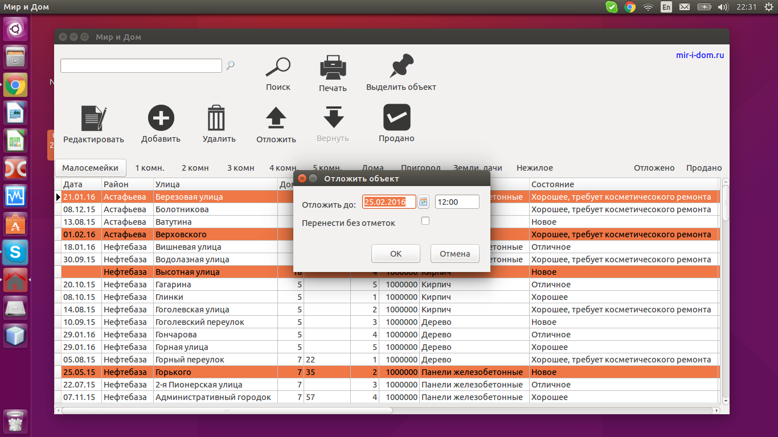Click the Добавить plus icon

pos(161,118)
